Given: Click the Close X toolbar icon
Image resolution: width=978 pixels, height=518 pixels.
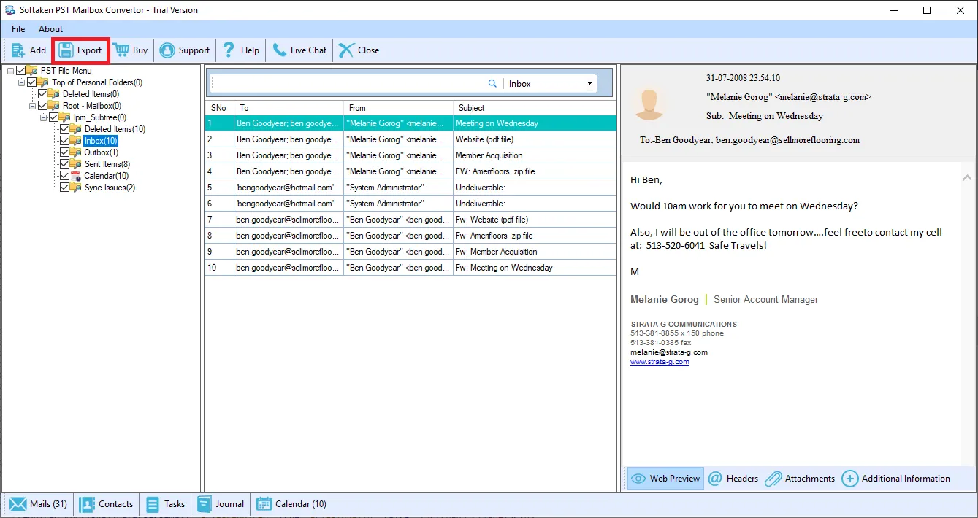Looking at the screenshot, I should click(x=345, y=50).
